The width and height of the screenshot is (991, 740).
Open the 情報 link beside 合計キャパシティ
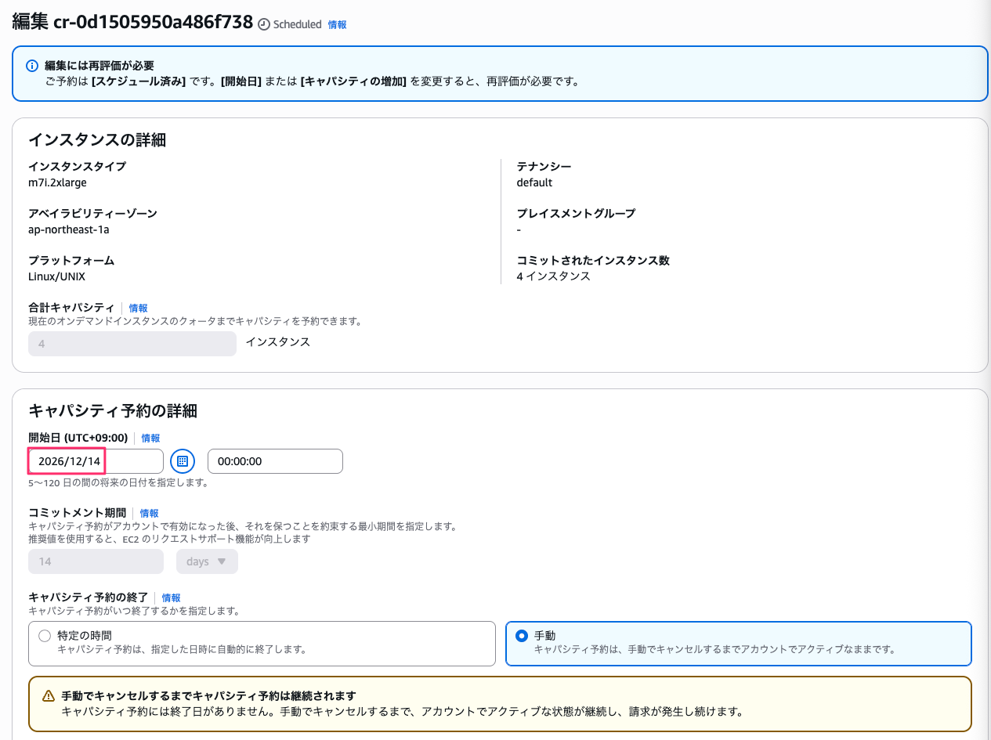(138, 308)
